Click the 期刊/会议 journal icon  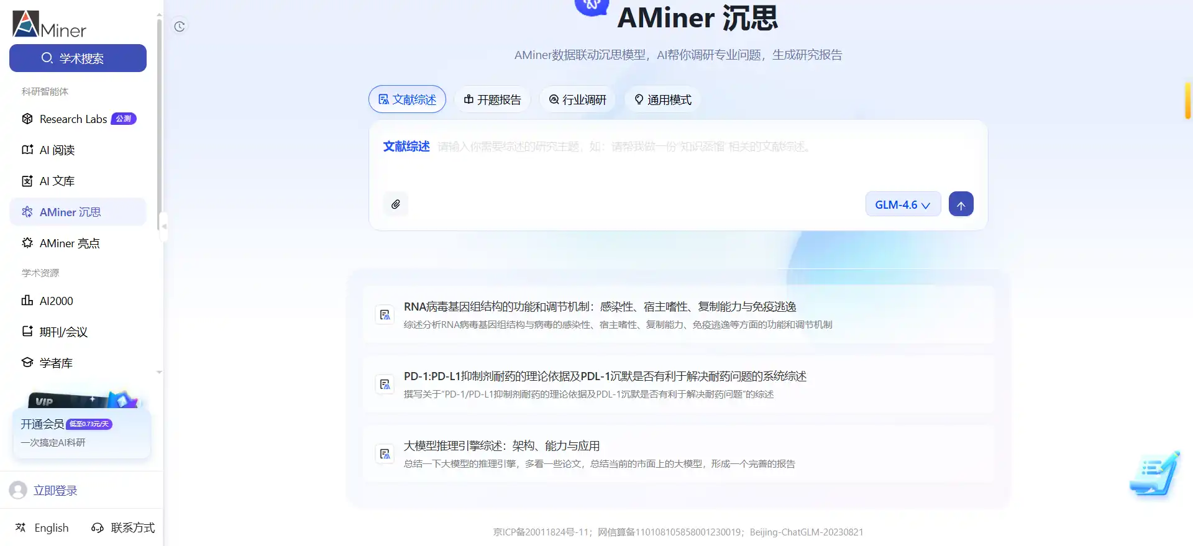[27, 332]
